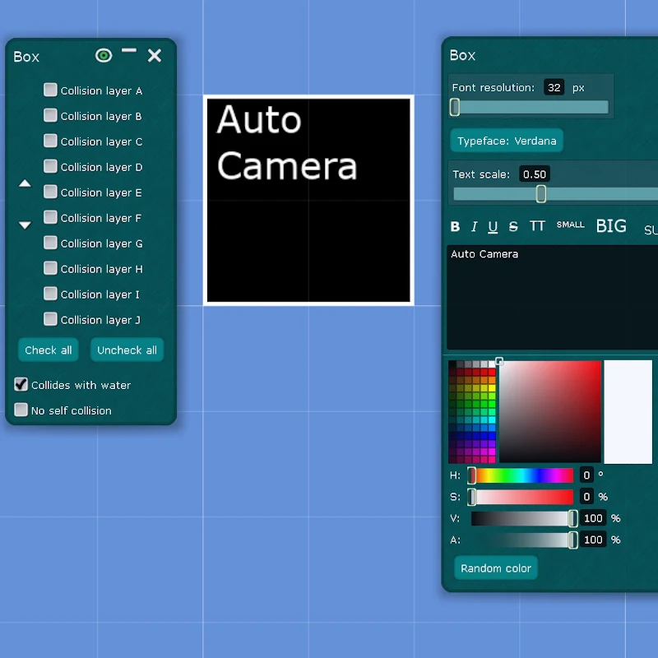Apply BIG text formatting
Screen dimensions: 658x658
pos(610,226)
